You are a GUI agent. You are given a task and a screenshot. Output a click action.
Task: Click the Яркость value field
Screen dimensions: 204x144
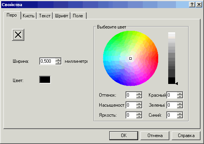tap(131, 115)
